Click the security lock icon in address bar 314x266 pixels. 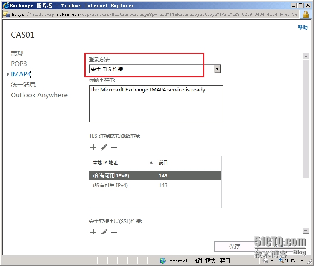(x=306, y=15)
